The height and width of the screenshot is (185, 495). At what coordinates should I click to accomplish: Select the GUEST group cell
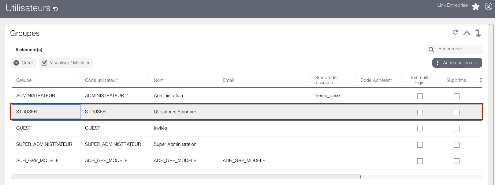point(46,128)
